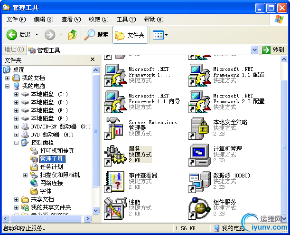
Task: Expand 本地磁盘 (E:) node
Action: [x=16, y=110]
